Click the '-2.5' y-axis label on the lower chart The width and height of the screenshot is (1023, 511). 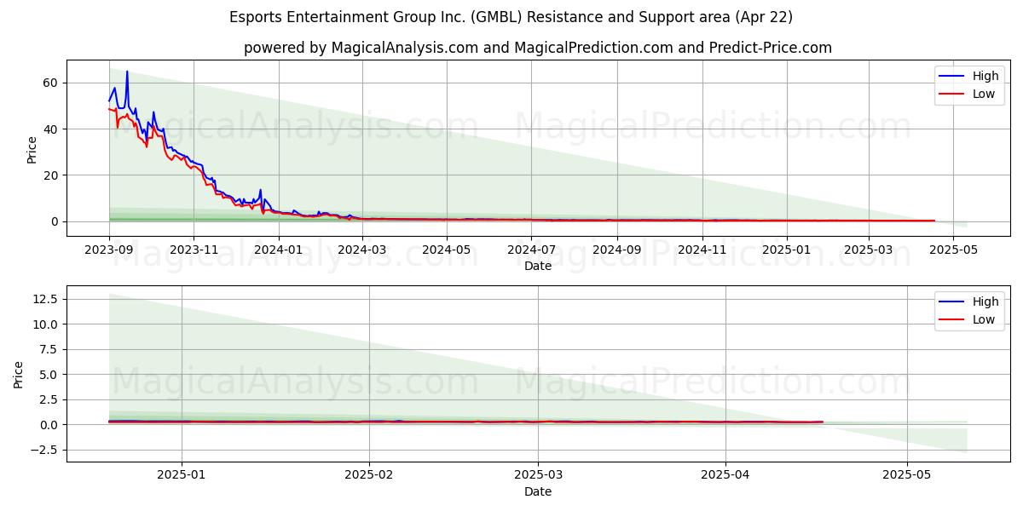point(43,450)
